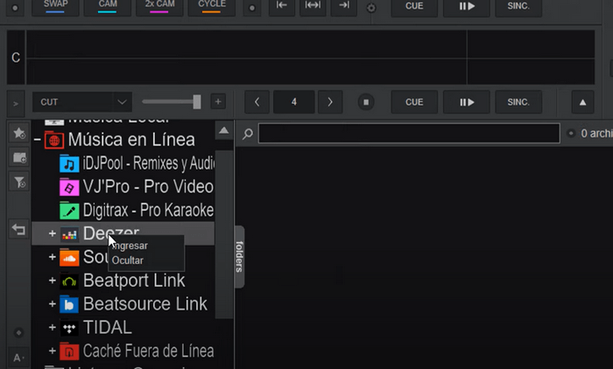Image resolution: width=613 pixels, height=369 pixels.
Task: Select Digitrax - Pro Karaoke folder
Action: [x=137, y=210]
